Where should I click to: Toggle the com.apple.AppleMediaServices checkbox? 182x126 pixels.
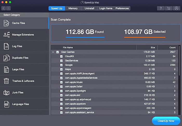click(x=61, y=78)
